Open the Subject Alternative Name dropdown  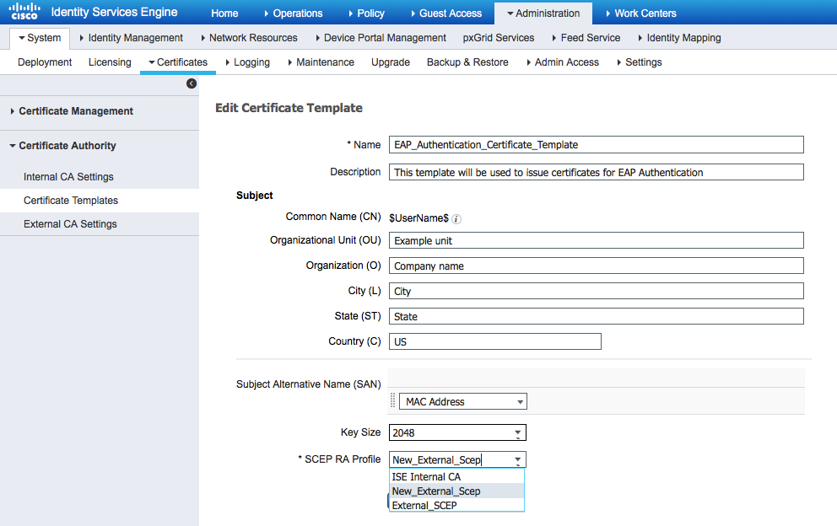[462, 402]
